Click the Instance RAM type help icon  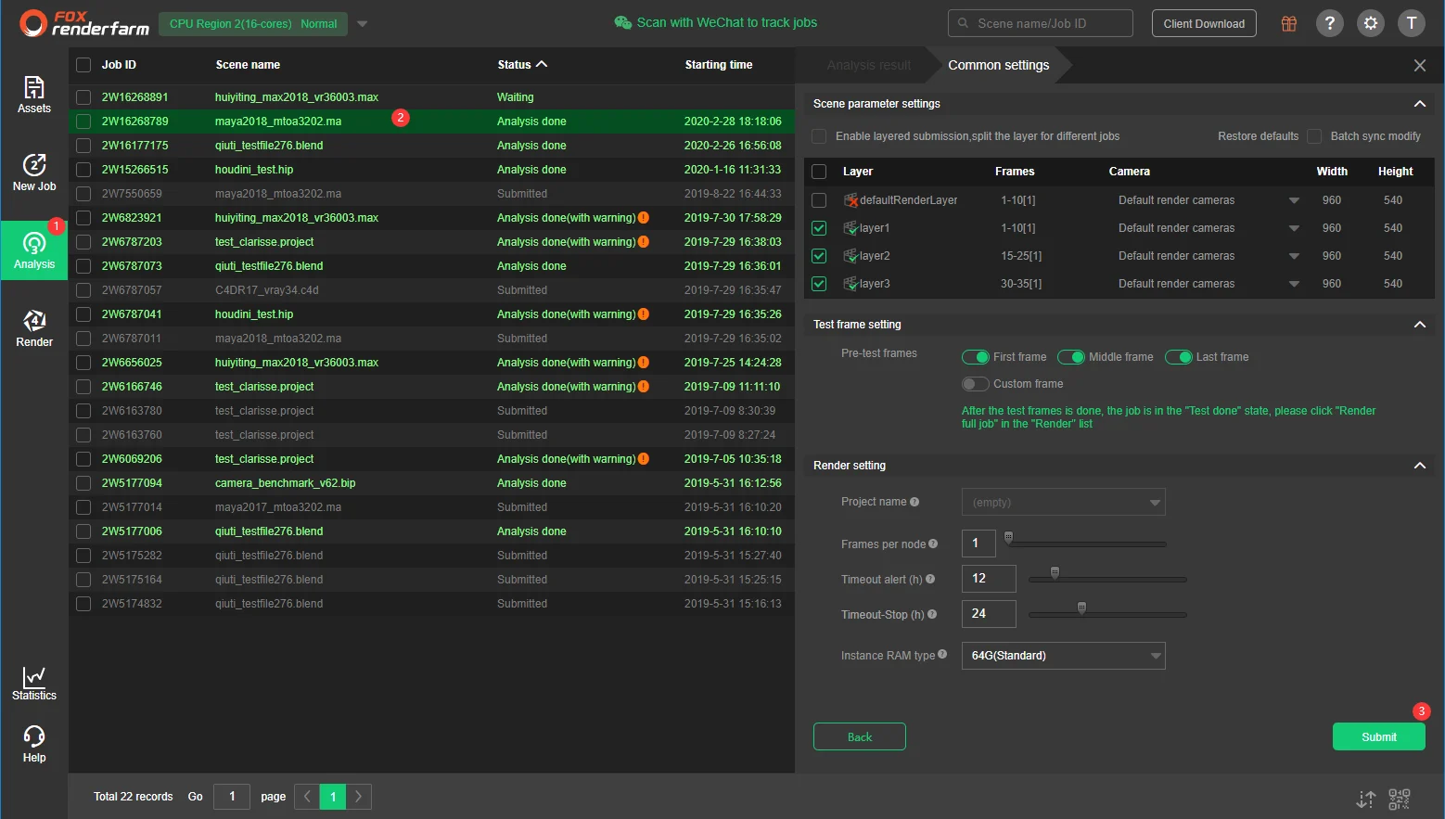tap(942, 654)
